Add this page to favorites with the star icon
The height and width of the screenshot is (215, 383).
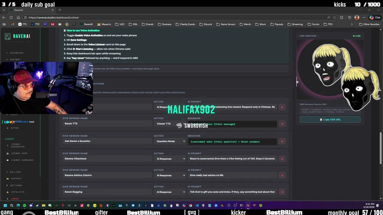335,17
